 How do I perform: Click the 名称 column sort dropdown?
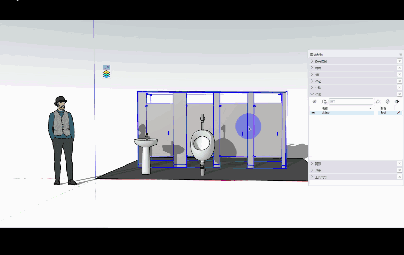pos(370,108)
